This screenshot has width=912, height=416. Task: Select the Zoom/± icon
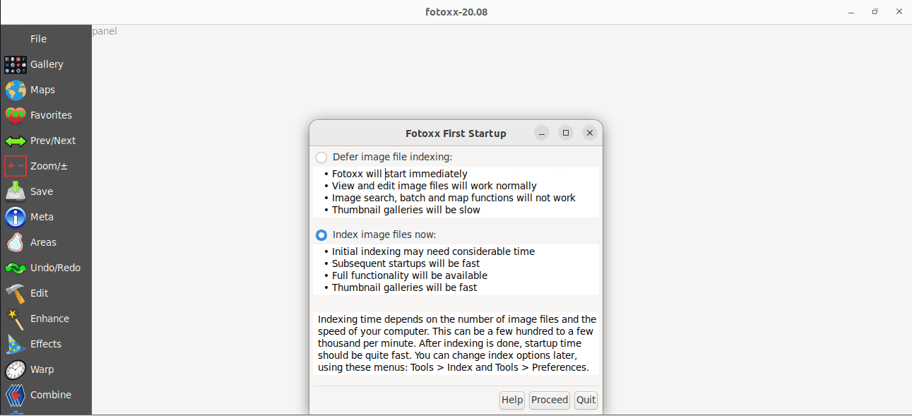tap(16, 166)
